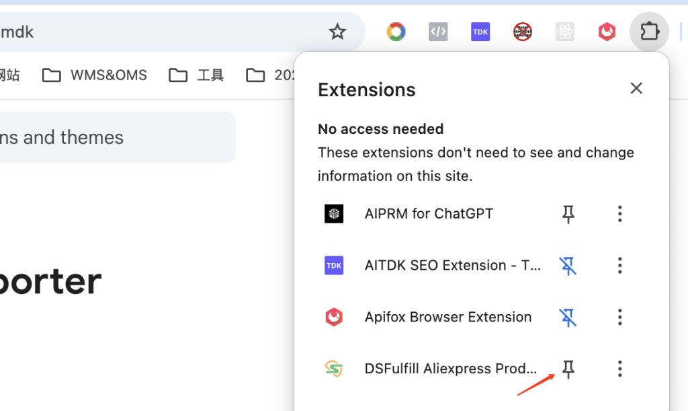Click the Apifox icon in the toolbar

click(607, 32)
